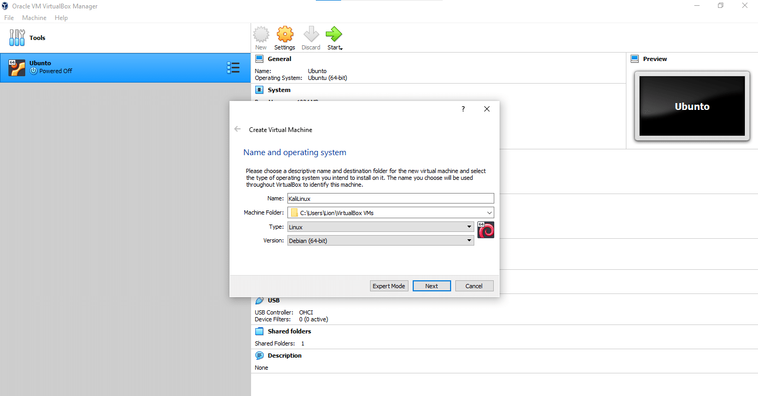The image size is (758, 396).
Task: Click the VirtualBox title bar app icon
Action: tap(5, 6)
